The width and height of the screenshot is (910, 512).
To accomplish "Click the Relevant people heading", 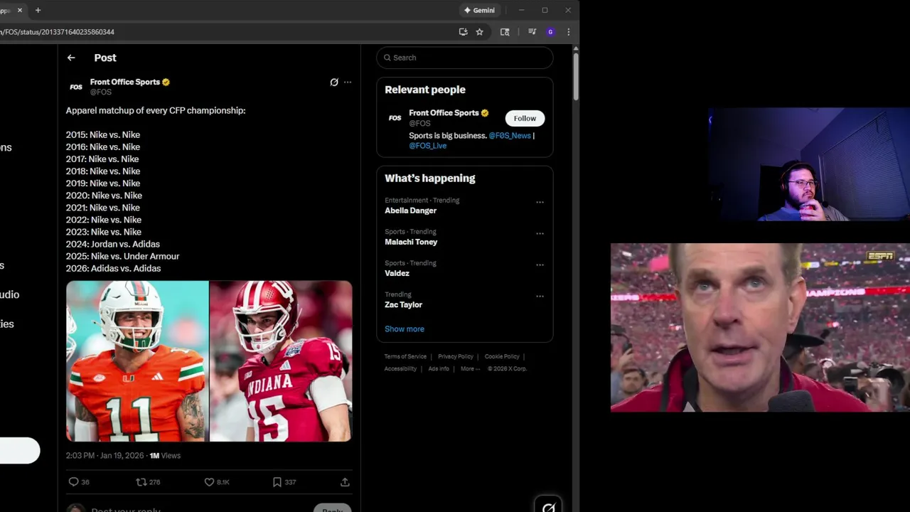I will tap(425, 90).
